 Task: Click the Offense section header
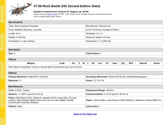85,60
